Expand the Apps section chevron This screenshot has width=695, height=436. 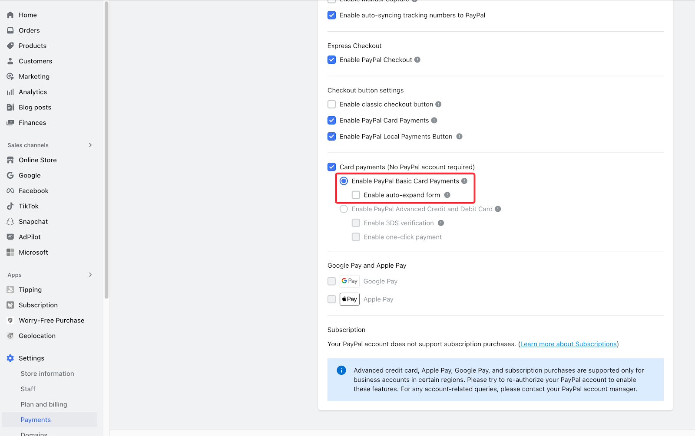point(90,275)
